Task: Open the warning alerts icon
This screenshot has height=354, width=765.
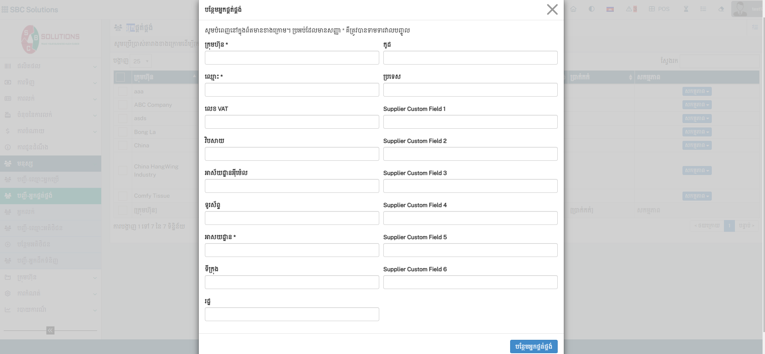Action: pyautogui.click(x=631, y=9)
